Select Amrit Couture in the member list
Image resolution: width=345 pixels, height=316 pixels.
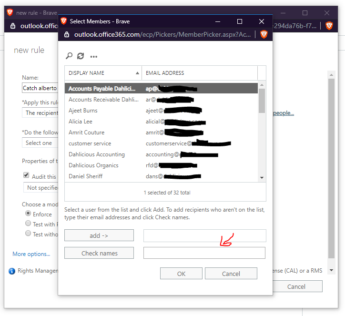pyautogui.click(x=161, y=133)
